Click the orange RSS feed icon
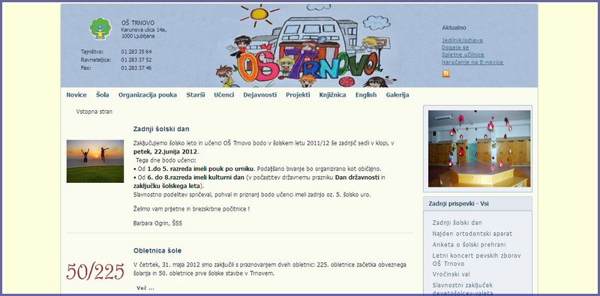The height and width of the screenshot is (296, 600). point(445,73)
